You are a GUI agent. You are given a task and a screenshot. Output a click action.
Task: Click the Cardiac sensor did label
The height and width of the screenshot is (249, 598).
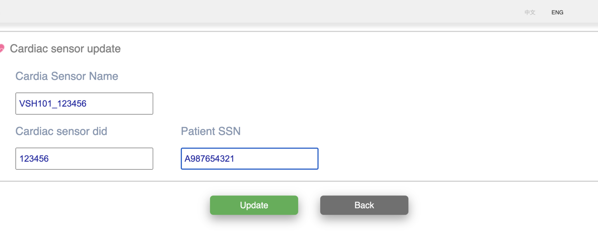point(61,131)
